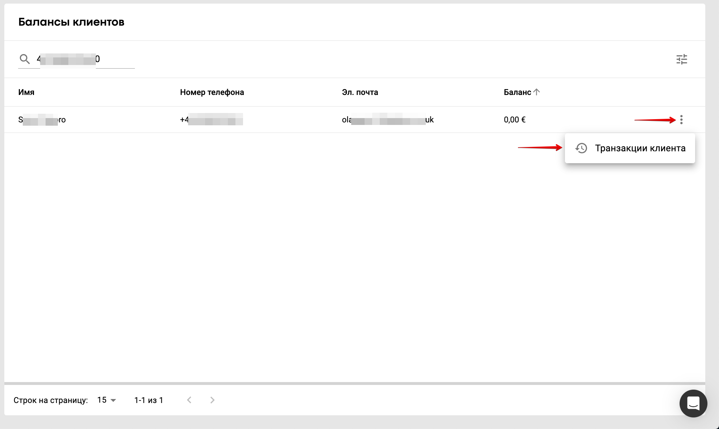This screenshot has width=719, height=429.
Task: Click the Балансы клиентов page title
Action: pos(71,22)
